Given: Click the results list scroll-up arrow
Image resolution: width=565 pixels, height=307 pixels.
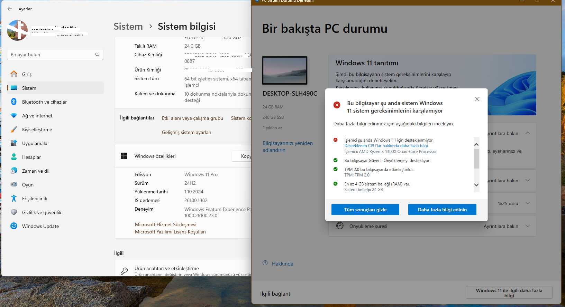Looking at the screenshot, I should (x=476, y=144).
